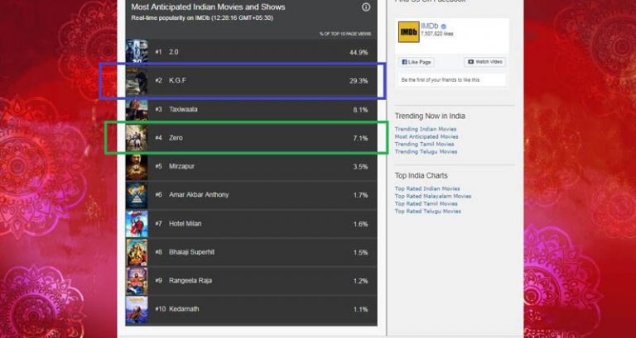Open the Taxiwaala poster thumbnail
The width and height of the screenshot is (636, 338).
coord(137,110)
